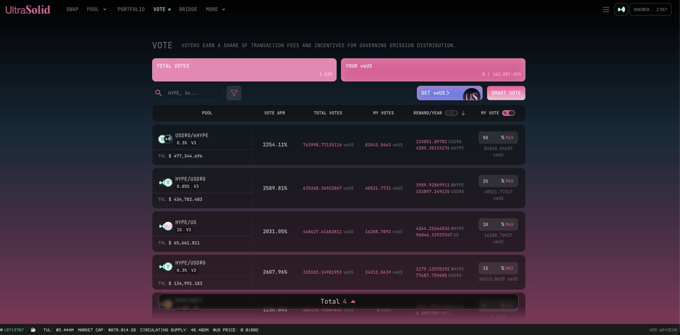Click the HYPE/US pool token icon
This screenshot has height=335, width=680.
pos(165,226)
